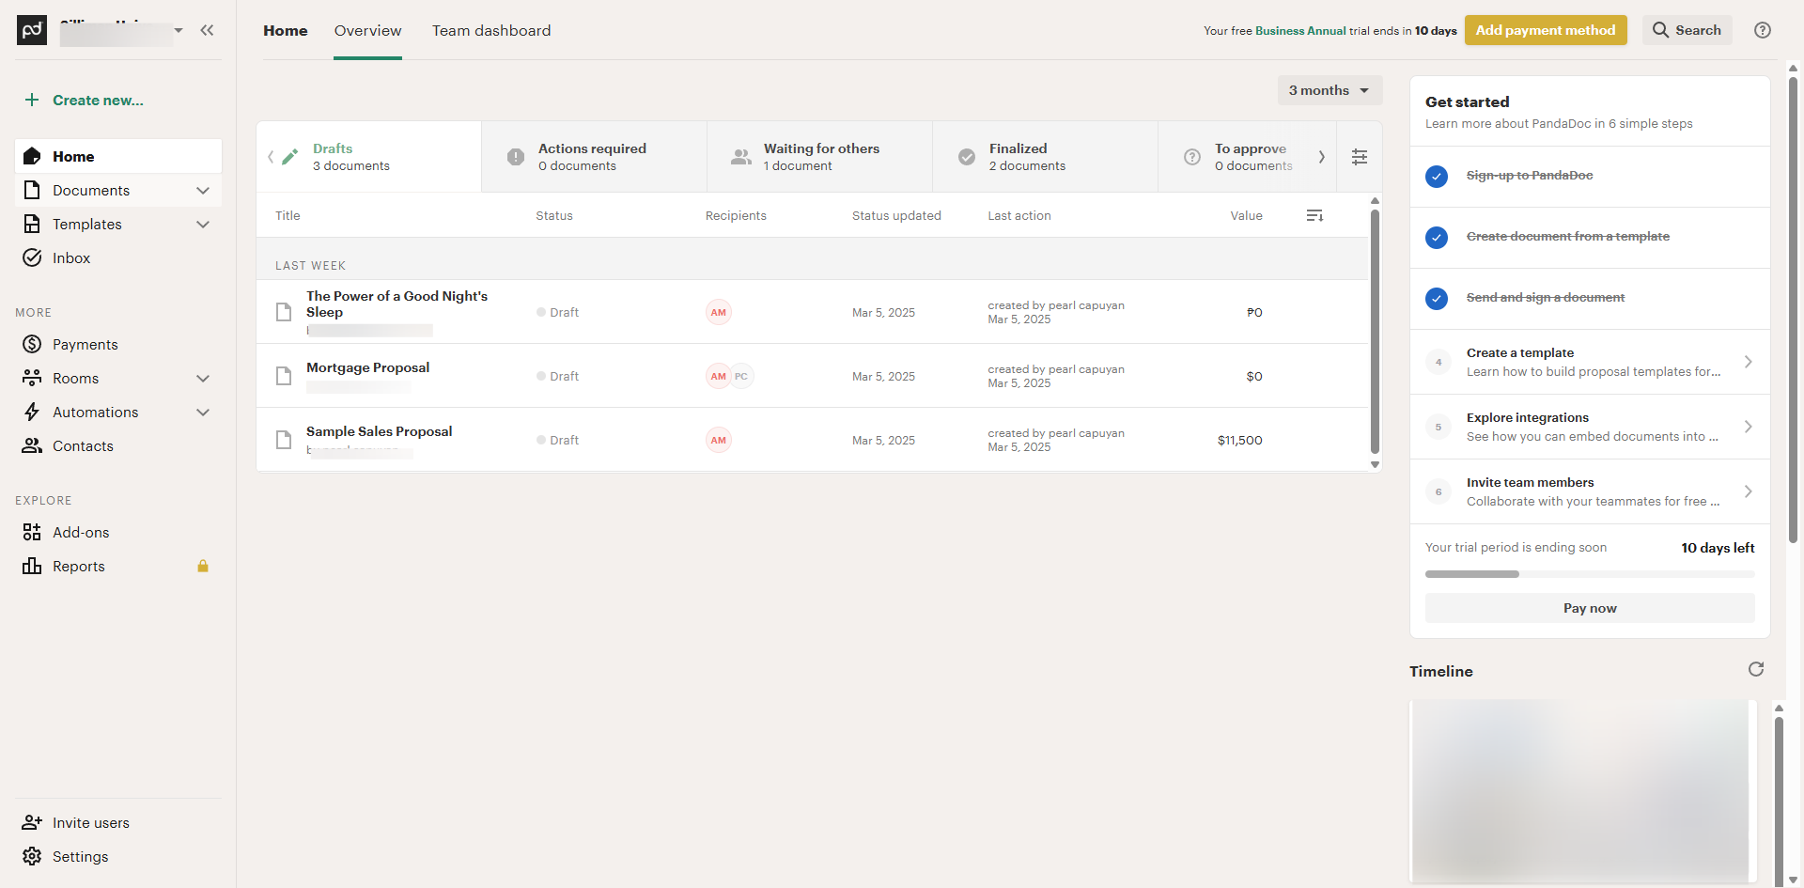Expand the Documents sidebar submenu
Screen dimensions: 1804x888
point(203,191)
